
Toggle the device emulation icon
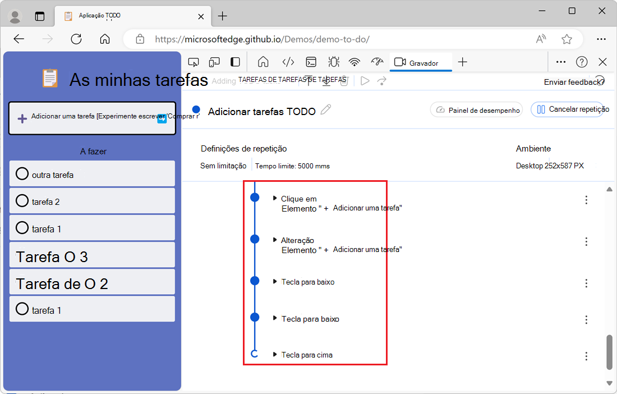(x=214, y=62)
